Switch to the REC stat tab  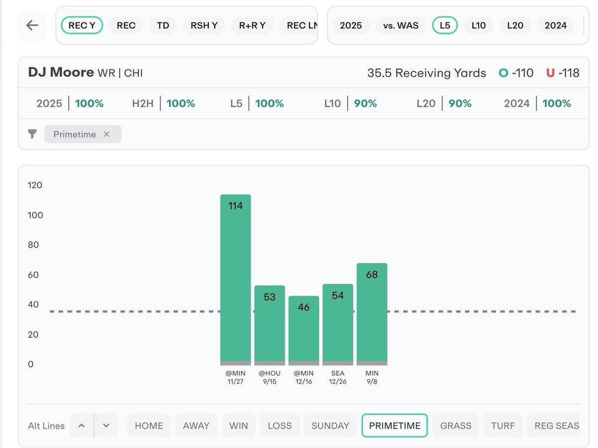coord(126,25)
